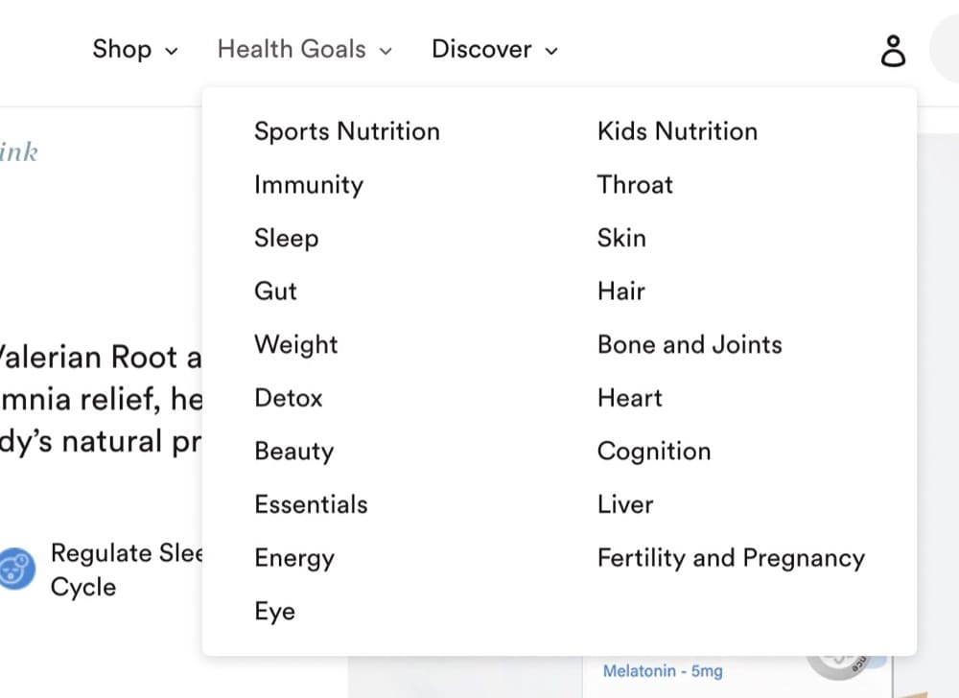Expand the Shop dropdown chevron
Image resolution: width=959 pixels, height=698 pixels.
click(172, 51)
